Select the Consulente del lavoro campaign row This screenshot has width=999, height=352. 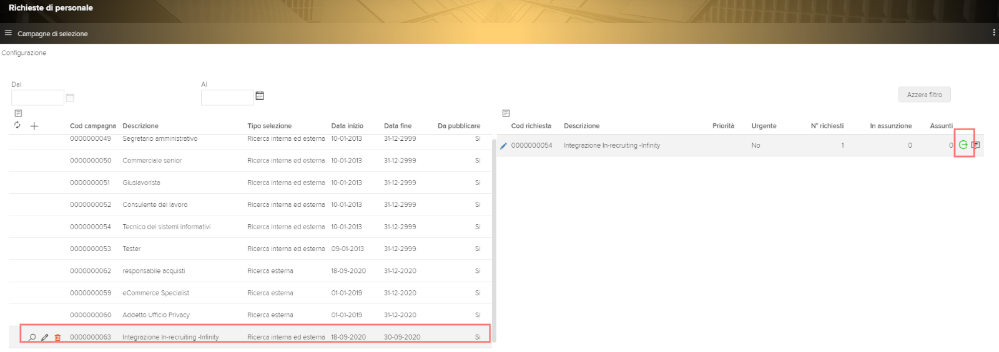click(250, 204)
